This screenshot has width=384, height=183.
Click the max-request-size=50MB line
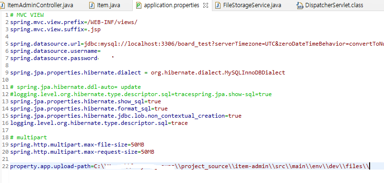pyautogui.click(x=82, y=152)
